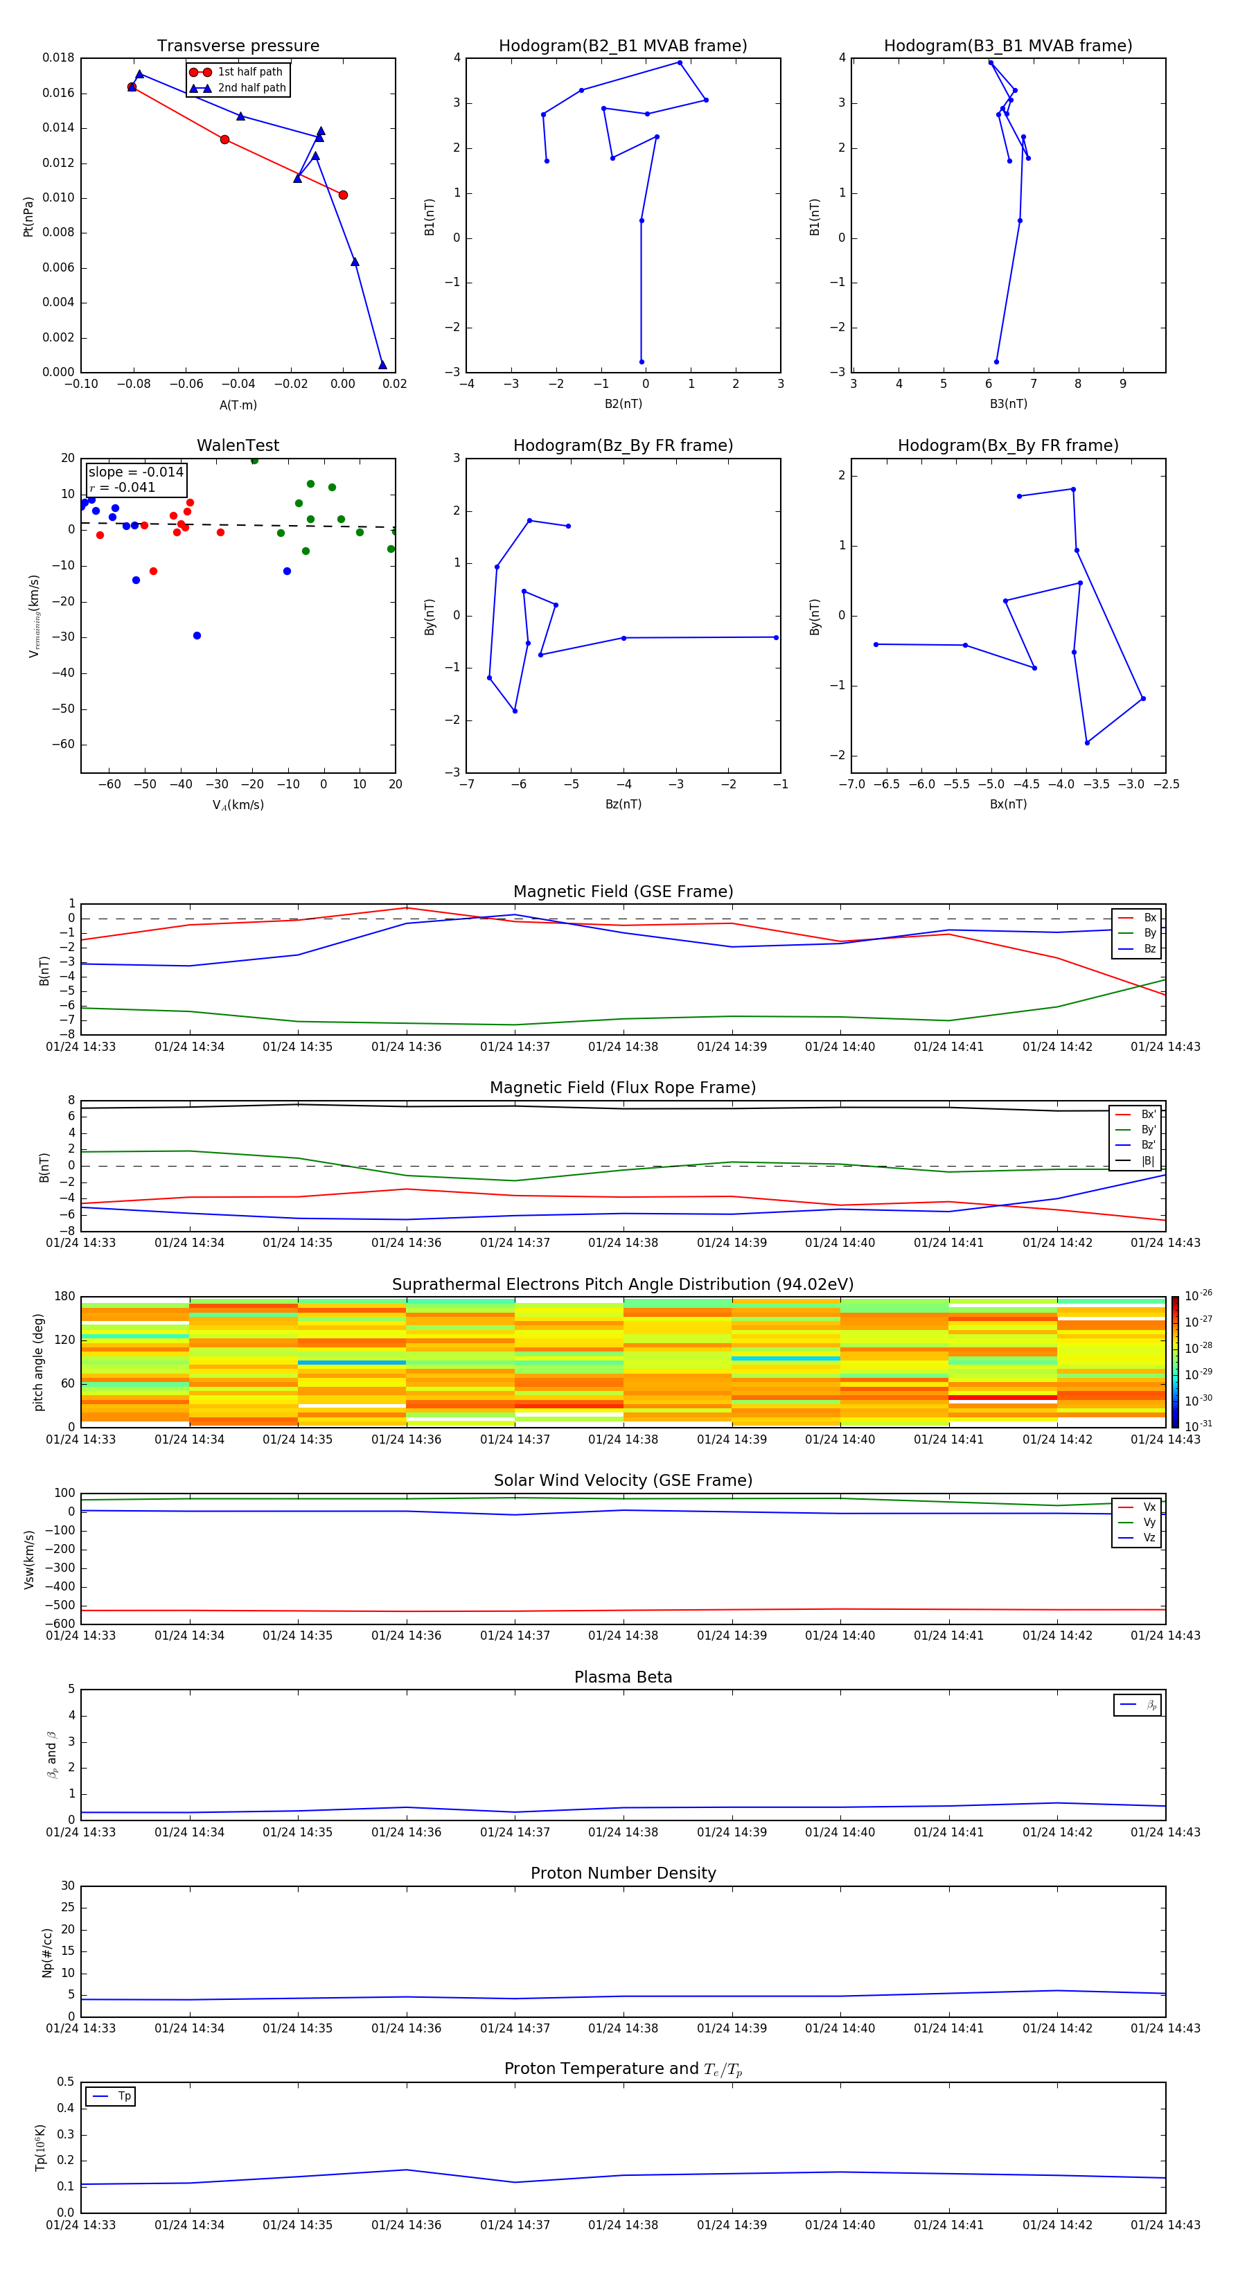Click the "Magnetic Field (Flux Rope Frame)" title

623,1088
